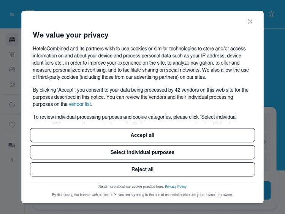Open Packages via the beach umbrella icon
Image resolution: width=285 pixels, height=214 pixels.
(12, 84)
